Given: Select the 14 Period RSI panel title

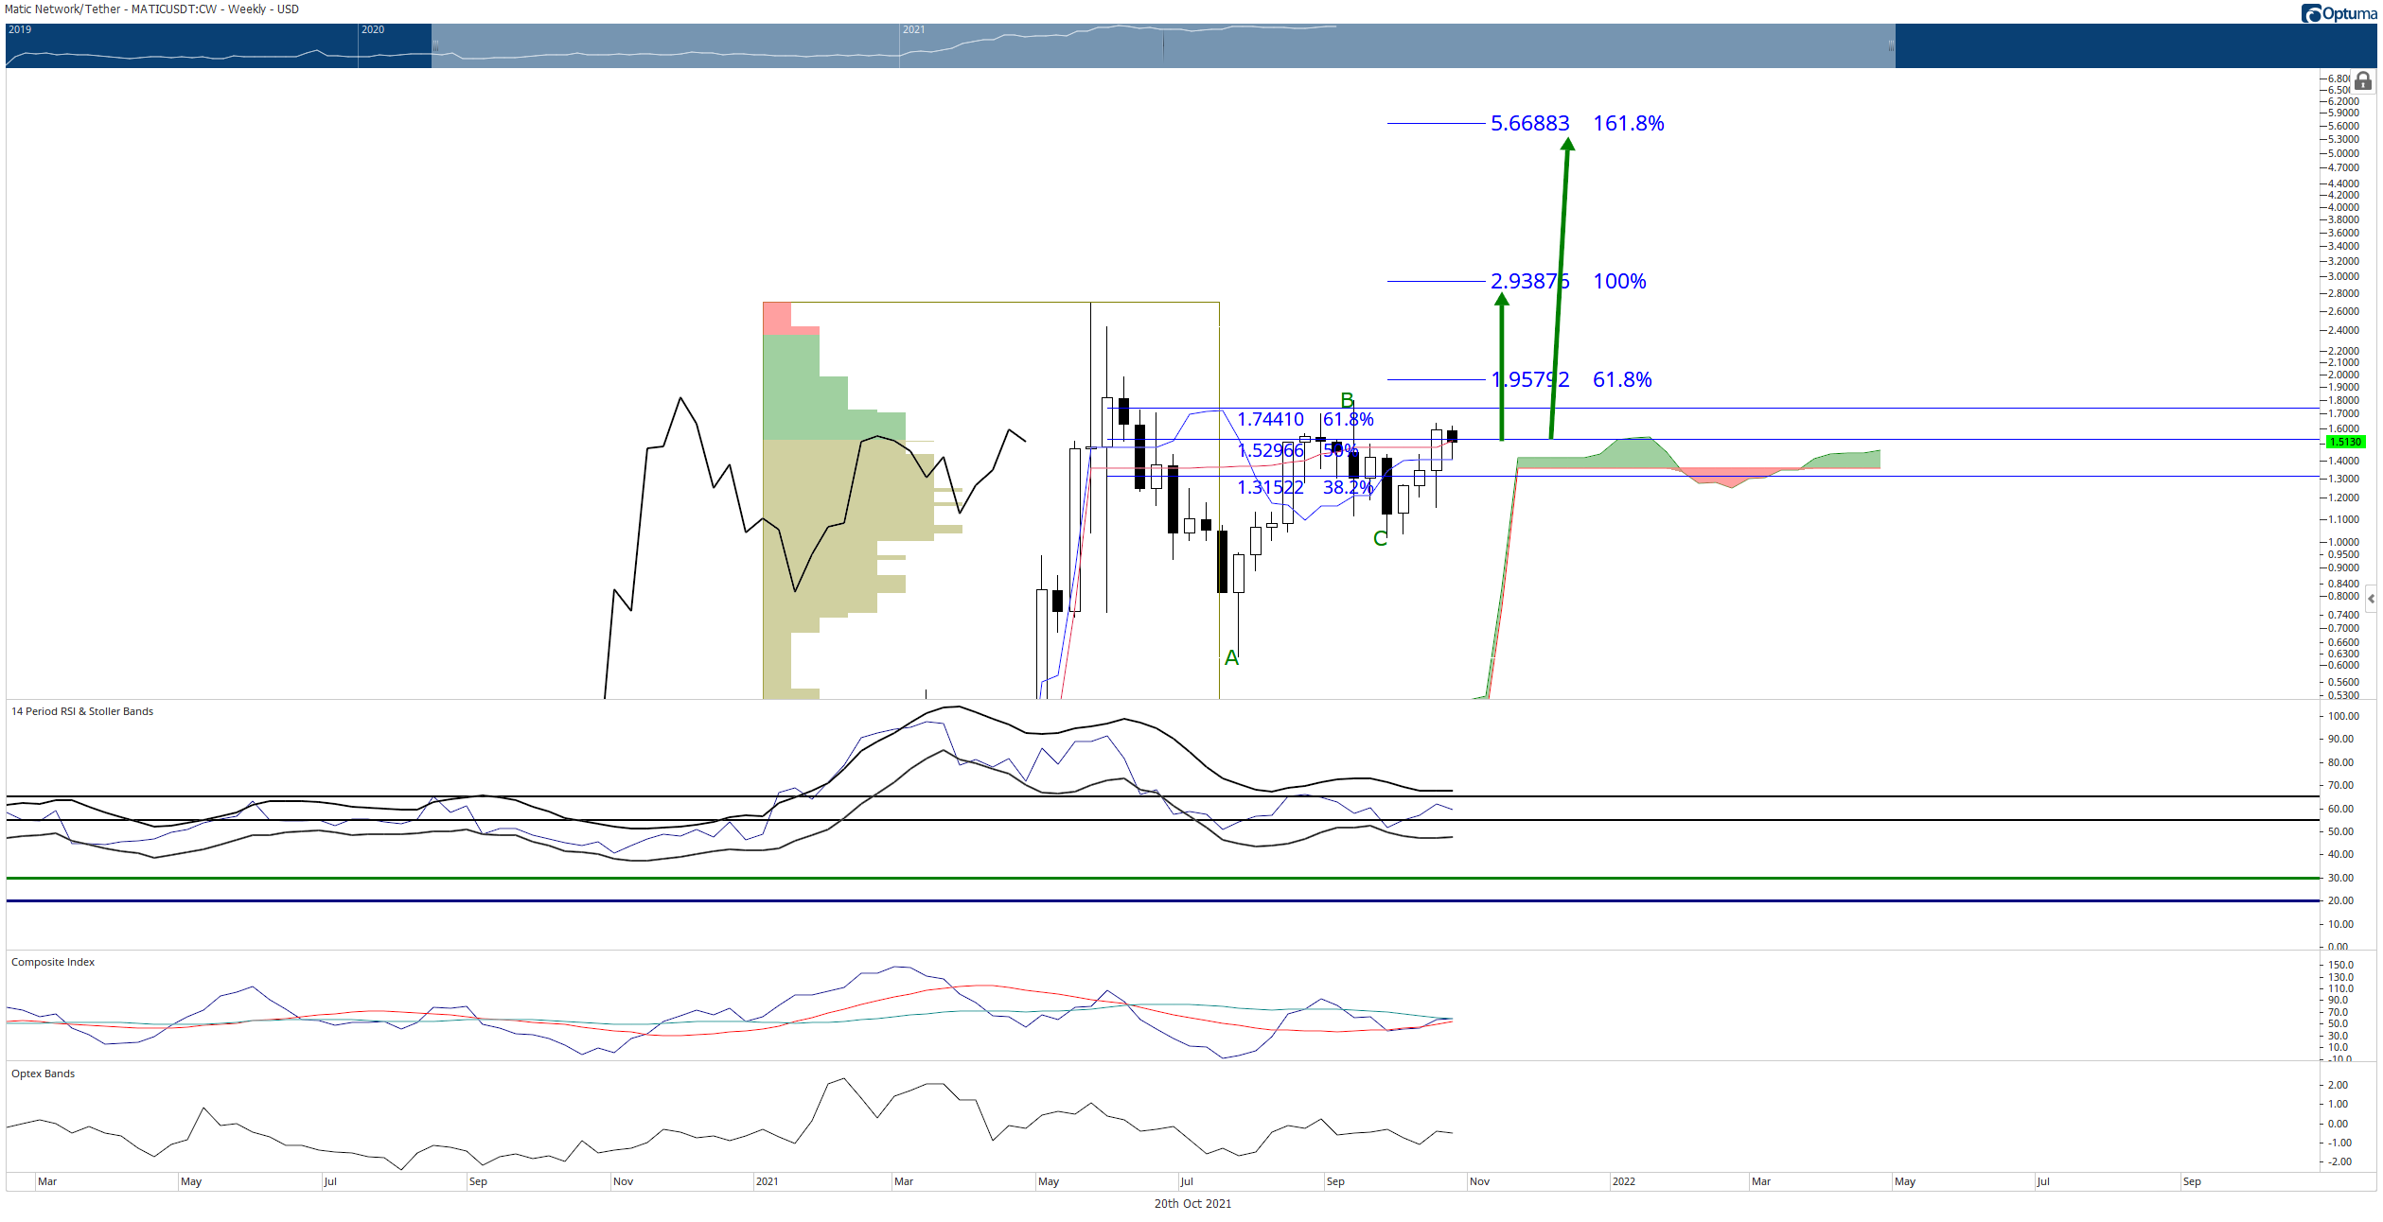Looking at the screenshot, I should click(x=82, y=711).
